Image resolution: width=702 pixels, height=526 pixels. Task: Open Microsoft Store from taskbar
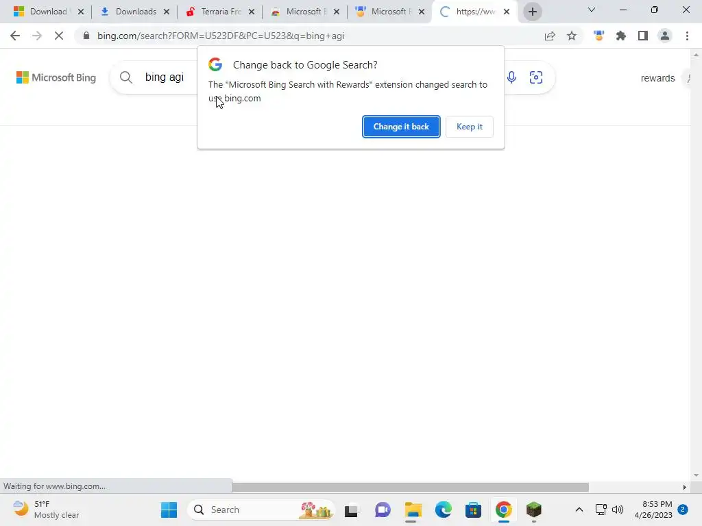point(473,510)
